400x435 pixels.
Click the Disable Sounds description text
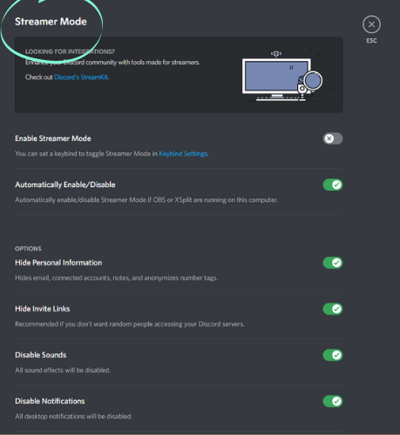(x=63, y=370)
